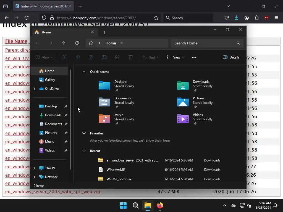Open the Windows Start menu
The height and width of the screenshot is (212, 283).
124,205
